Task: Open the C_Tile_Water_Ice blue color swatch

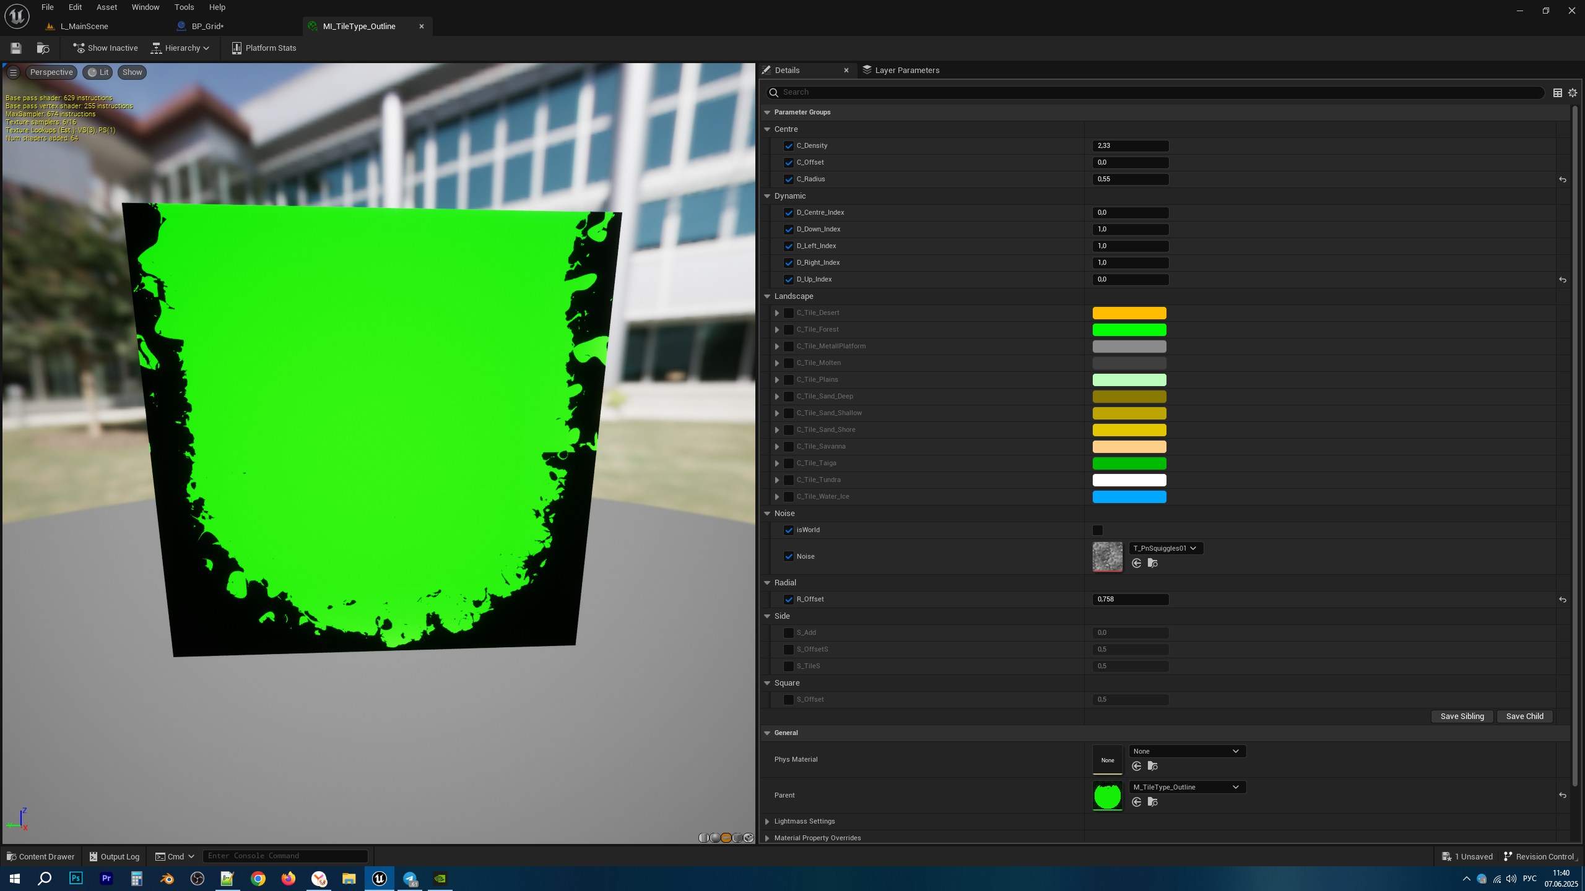Action: (x=1129, y=497)
